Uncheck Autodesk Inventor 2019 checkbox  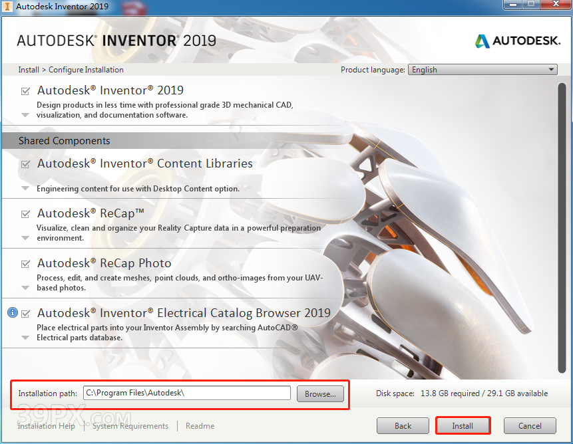click(x=25, y=91)
